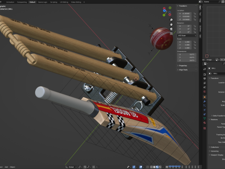Open the Output properties printer tab
Image resolution: width=225 pixels, height=169 pixels.
pyautogui.click(x=204, y=78)
